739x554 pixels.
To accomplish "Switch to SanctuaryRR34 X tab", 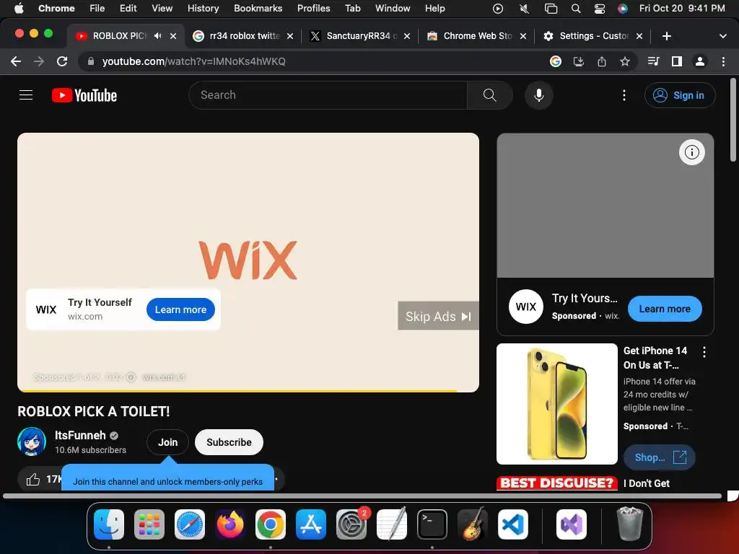I will pos(360,36).
